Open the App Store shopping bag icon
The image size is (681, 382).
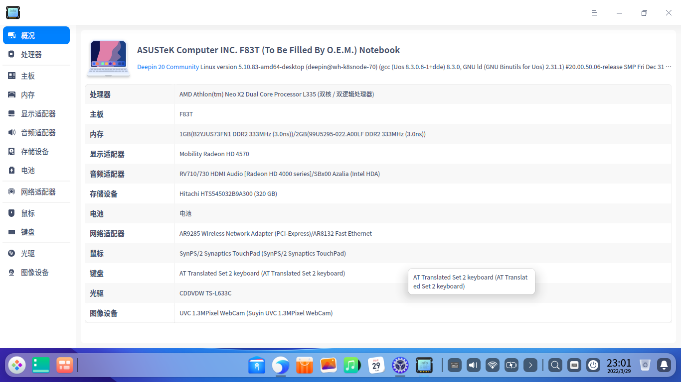[305, 366]
